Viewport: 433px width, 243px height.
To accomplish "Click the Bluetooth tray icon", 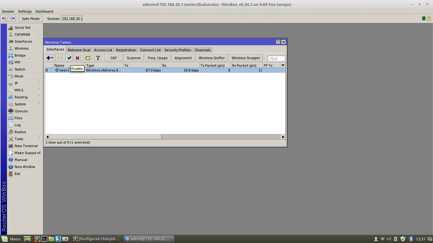I will pos(411,239).
